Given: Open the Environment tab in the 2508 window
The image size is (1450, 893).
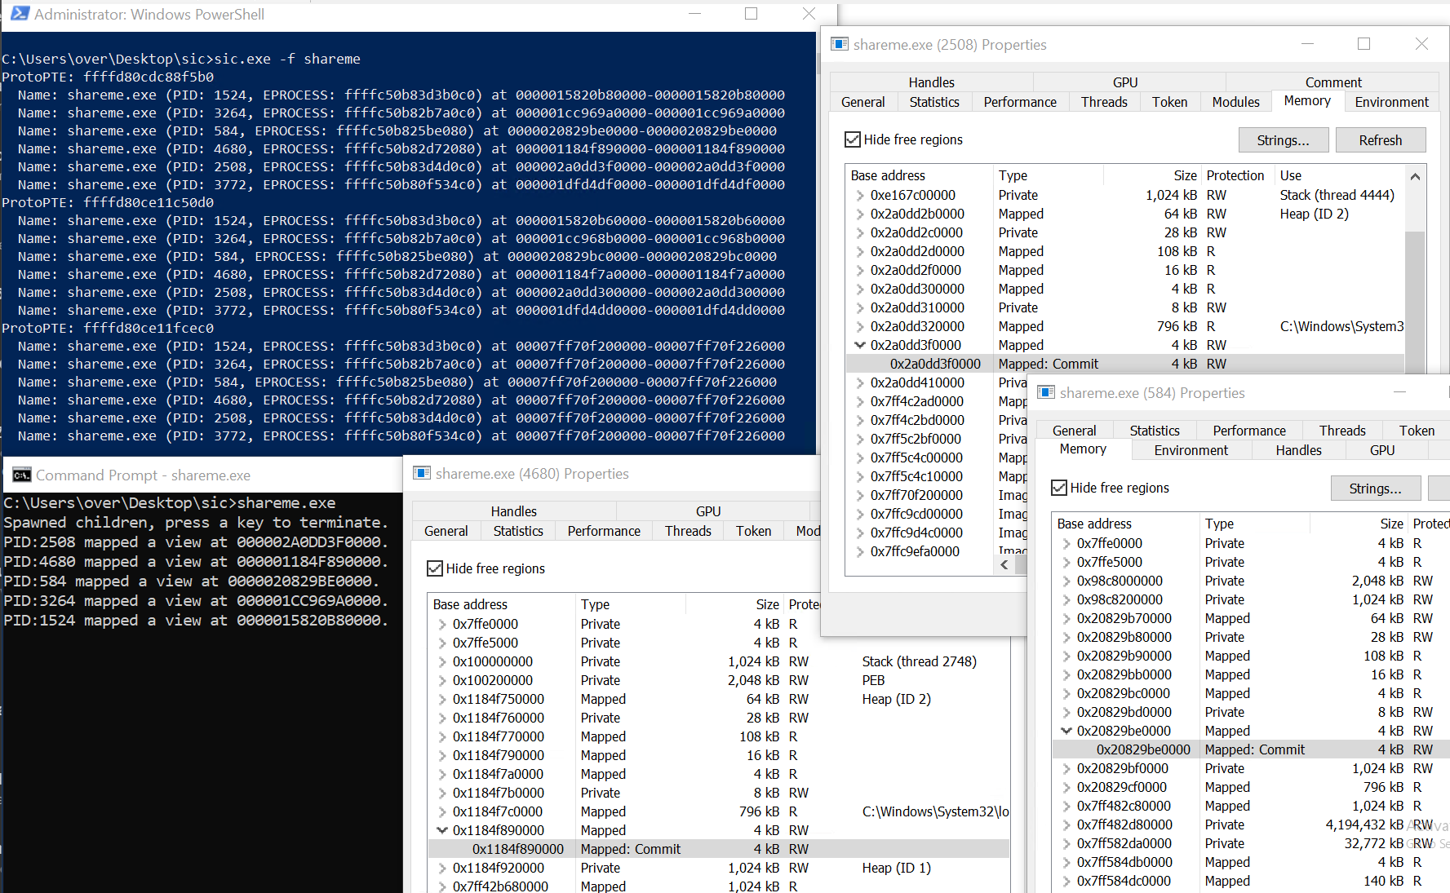Looking at the screenshot, I should [x=1391, y=102].
